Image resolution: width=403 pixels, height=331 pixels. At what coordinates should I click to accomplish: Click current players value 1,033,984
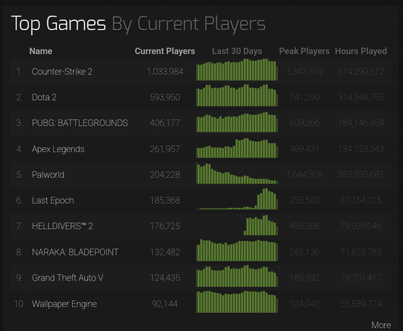click(x=165, y=72)
